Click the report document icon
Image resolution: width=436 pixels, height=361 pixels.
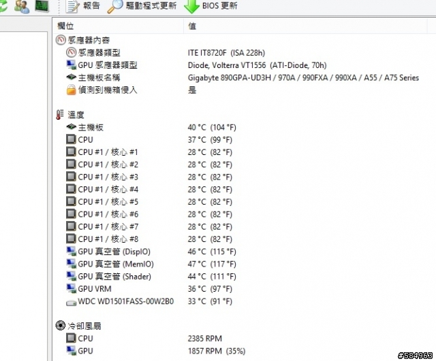pos(73,6)
